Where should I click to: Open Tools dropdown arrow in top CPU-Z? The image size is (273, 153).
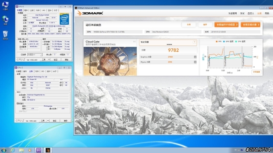tap(49, 59)
